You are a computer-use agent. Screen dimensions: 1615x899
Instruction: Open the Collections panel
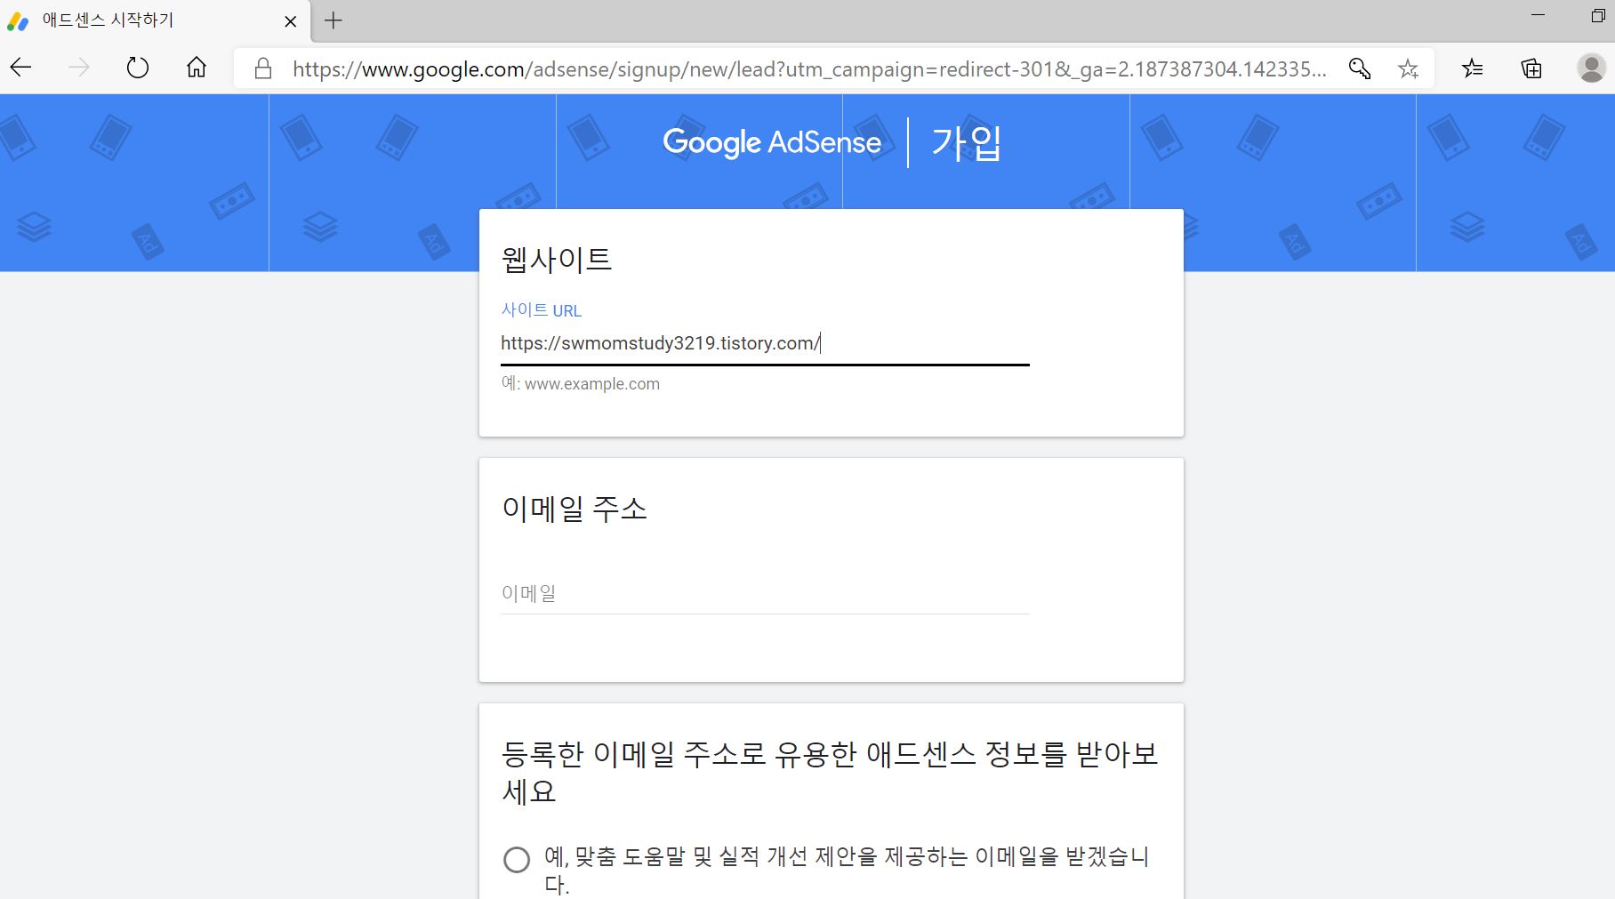pyautogui.click(x=1531, y=68)
